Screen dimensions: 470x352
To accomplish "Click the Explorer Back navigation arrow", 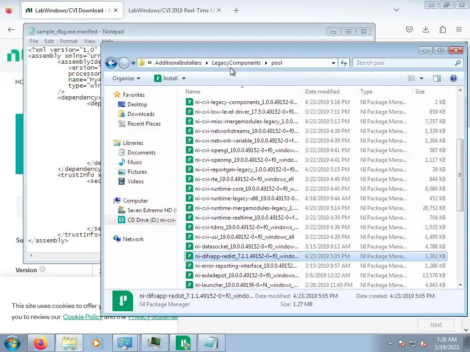I will point(111,63).
